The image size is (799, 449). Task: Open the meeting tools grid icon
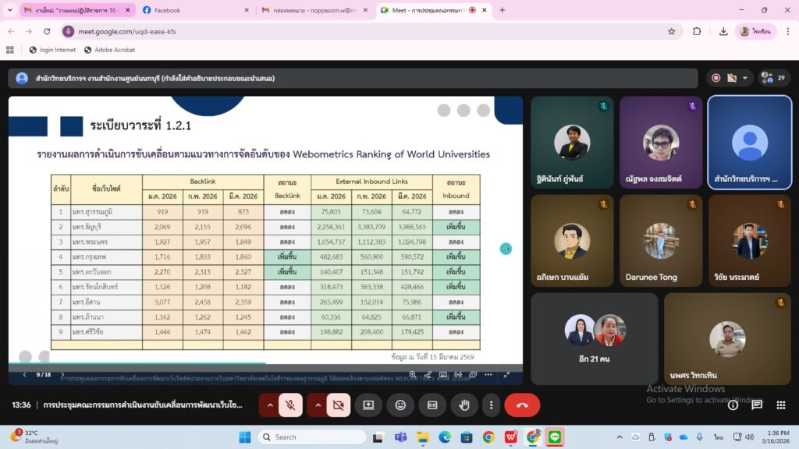point(781,405)
